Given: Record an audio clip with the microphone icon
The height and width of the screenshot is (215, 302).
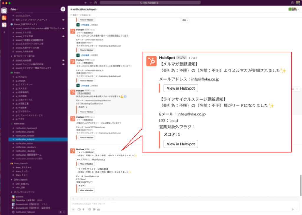Looking at the screenshot, I should 83,209.
